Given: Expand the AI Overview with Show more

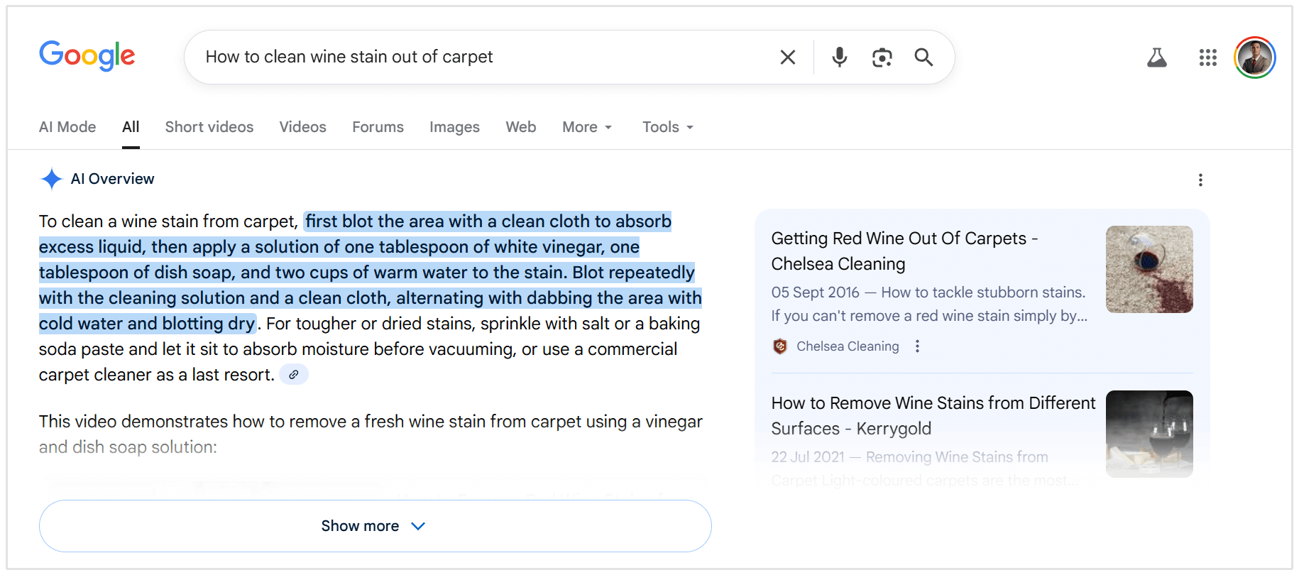Looking at the screenshot, I should [x=375, y=526].
